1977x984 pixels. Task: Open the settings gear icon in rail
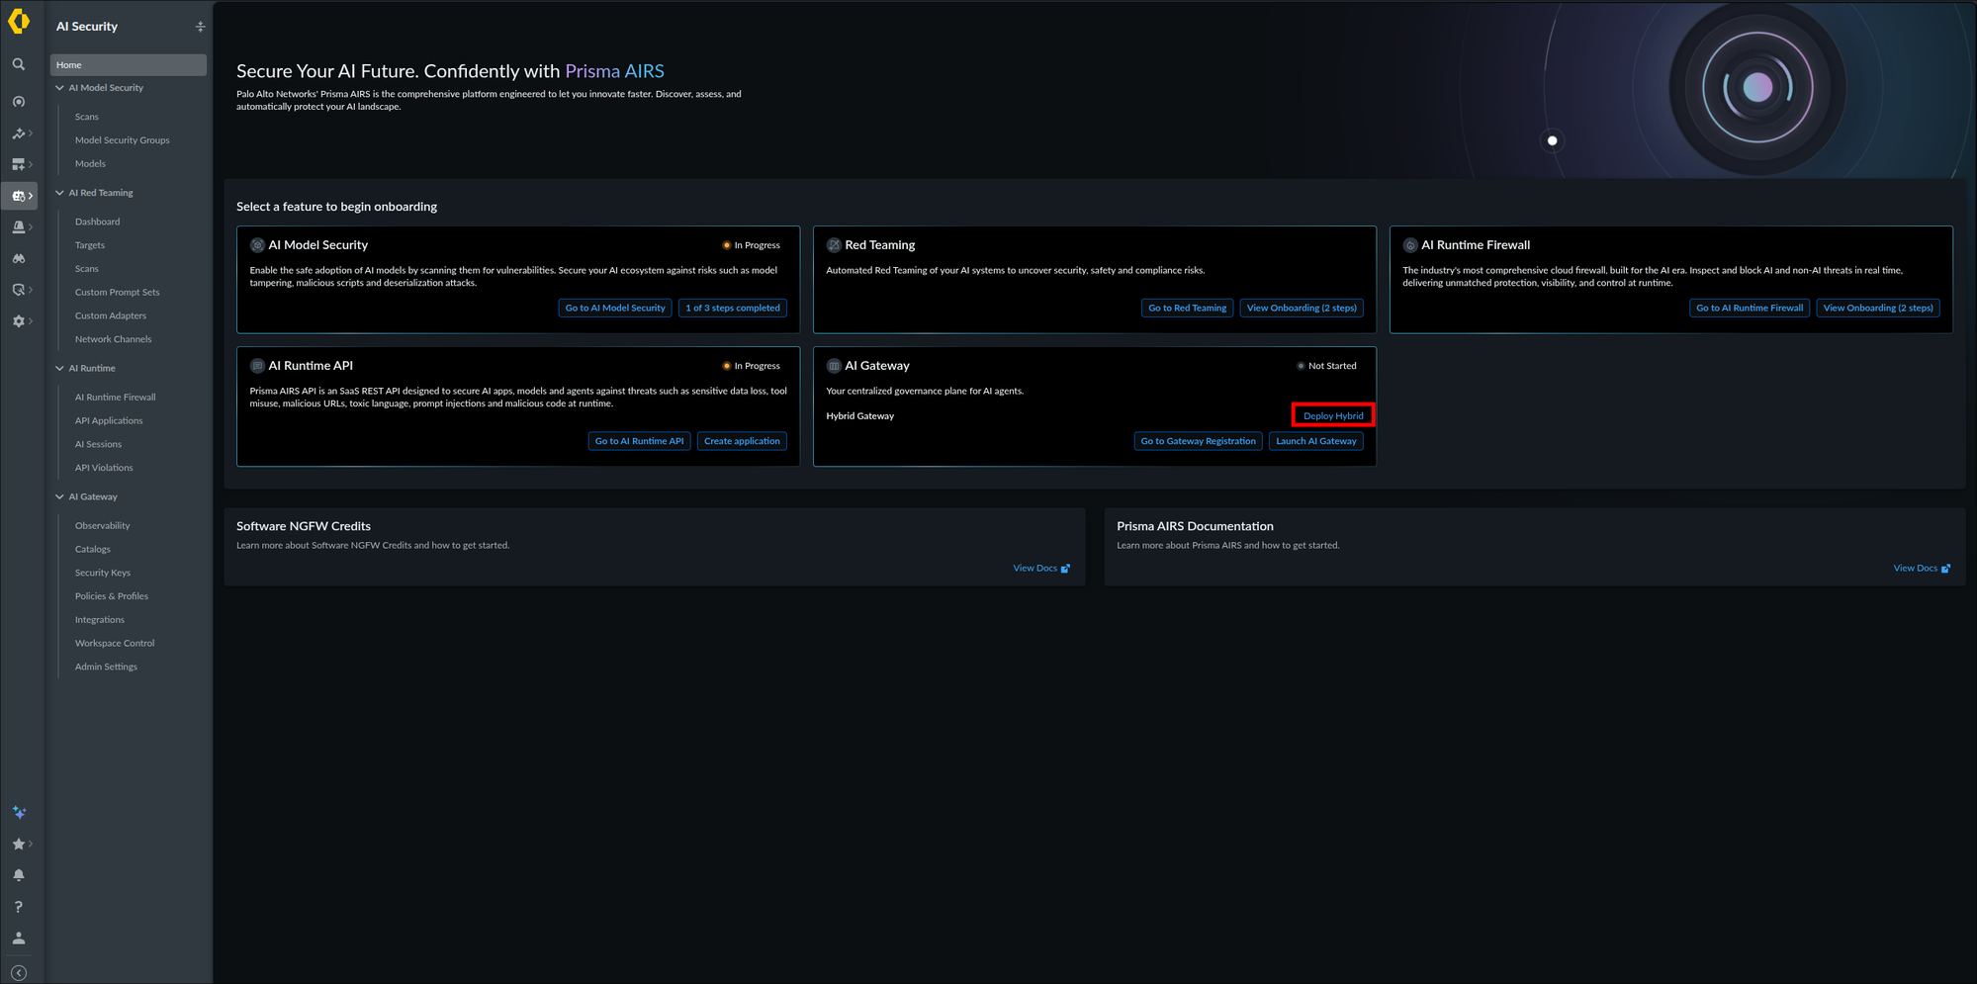pyautogui.click(x=19, y=321)
